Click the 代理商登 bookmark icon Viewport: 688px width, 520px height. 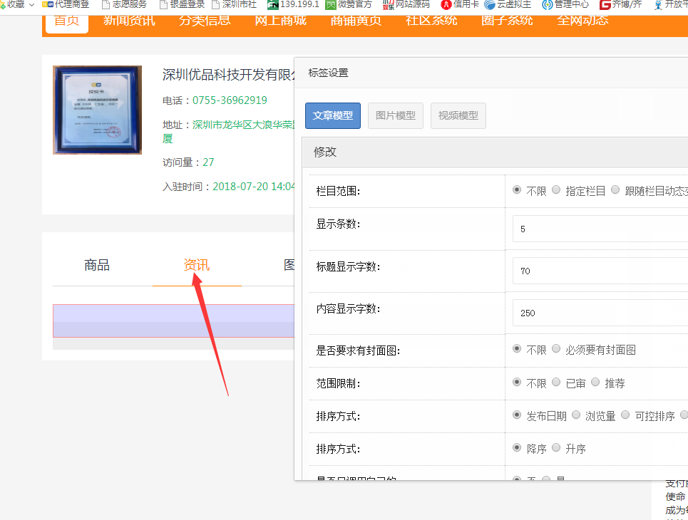point(48,4)
